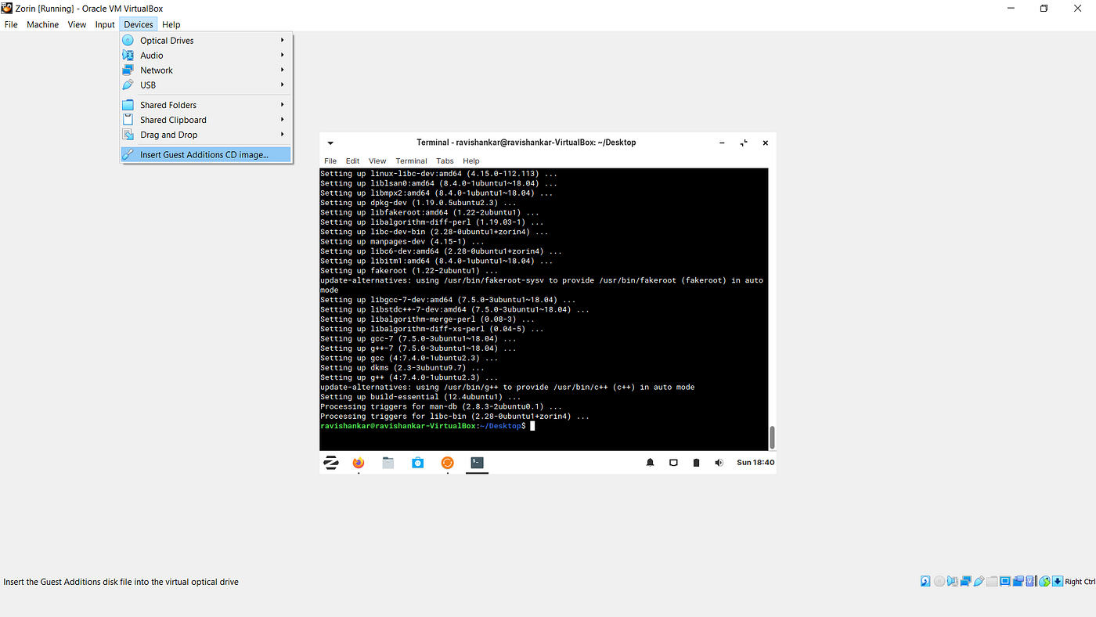1096x617 pixels.
Task: Click the VirtualBox app icon in title bar
Action: pos(7,8)
